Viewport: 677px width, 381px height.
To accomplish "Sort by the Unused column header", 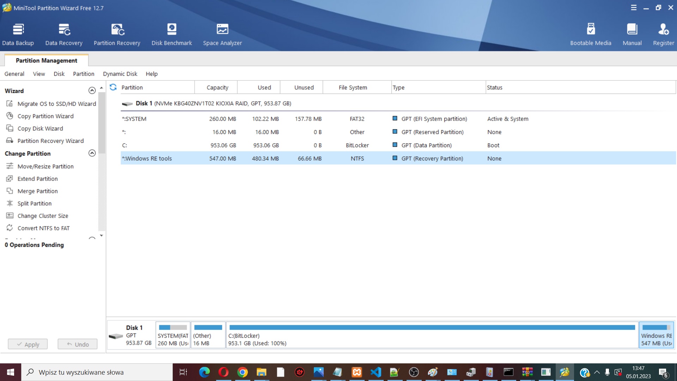I will [302, 87].
